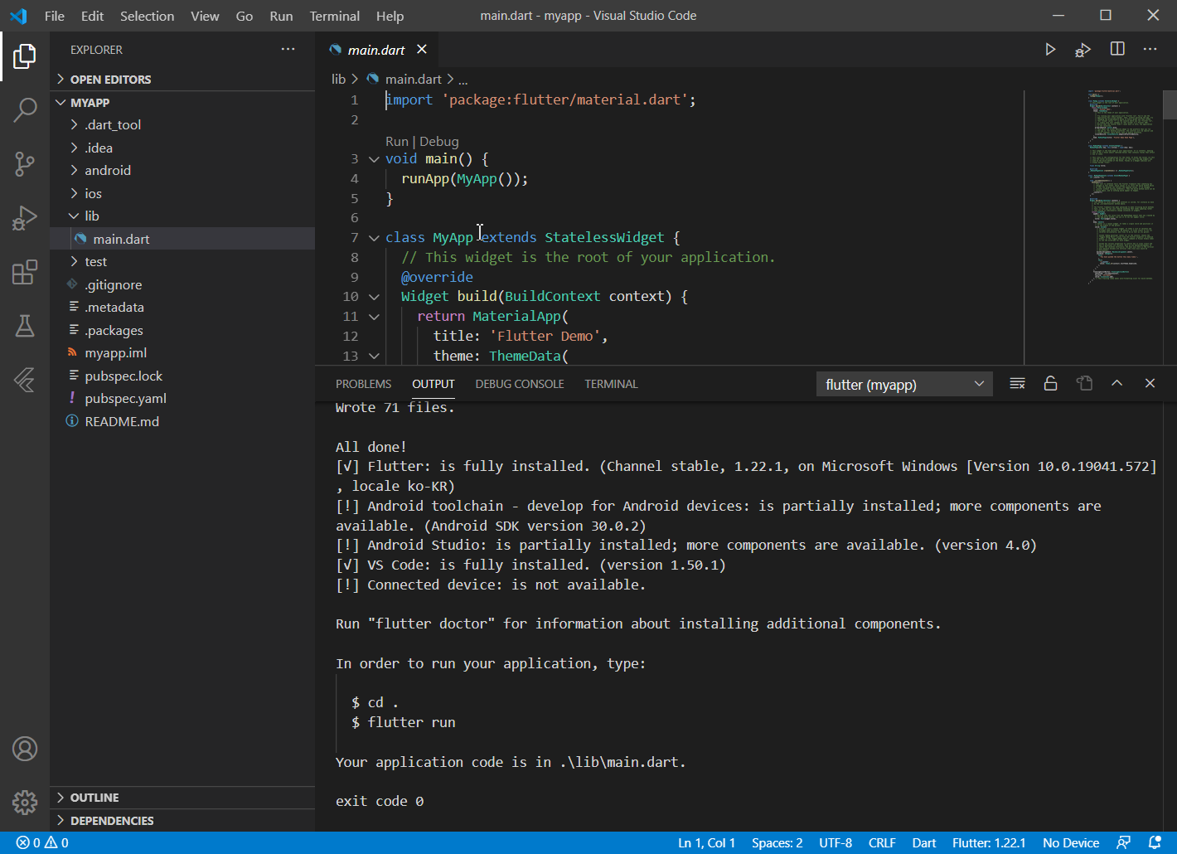
Task: Fold the main() function at line 3
Action: (374, 159)
